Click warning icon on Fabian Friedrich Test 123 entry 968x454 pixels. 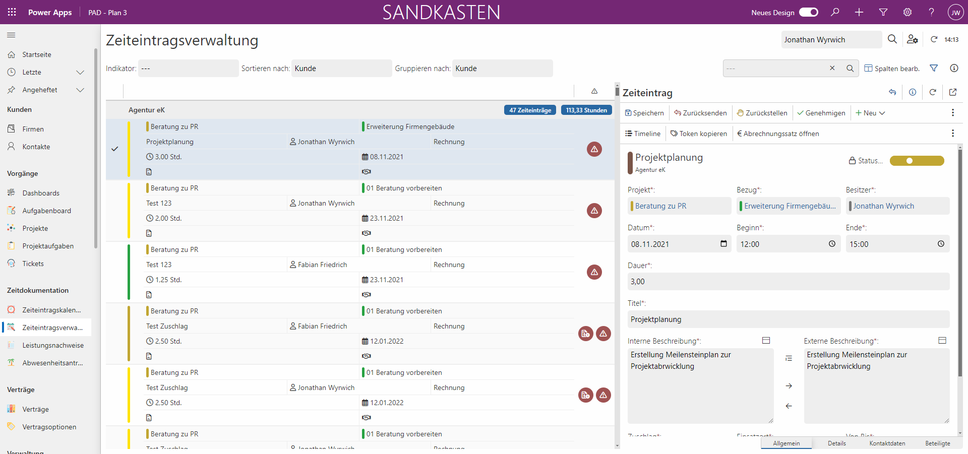[594, 272]
